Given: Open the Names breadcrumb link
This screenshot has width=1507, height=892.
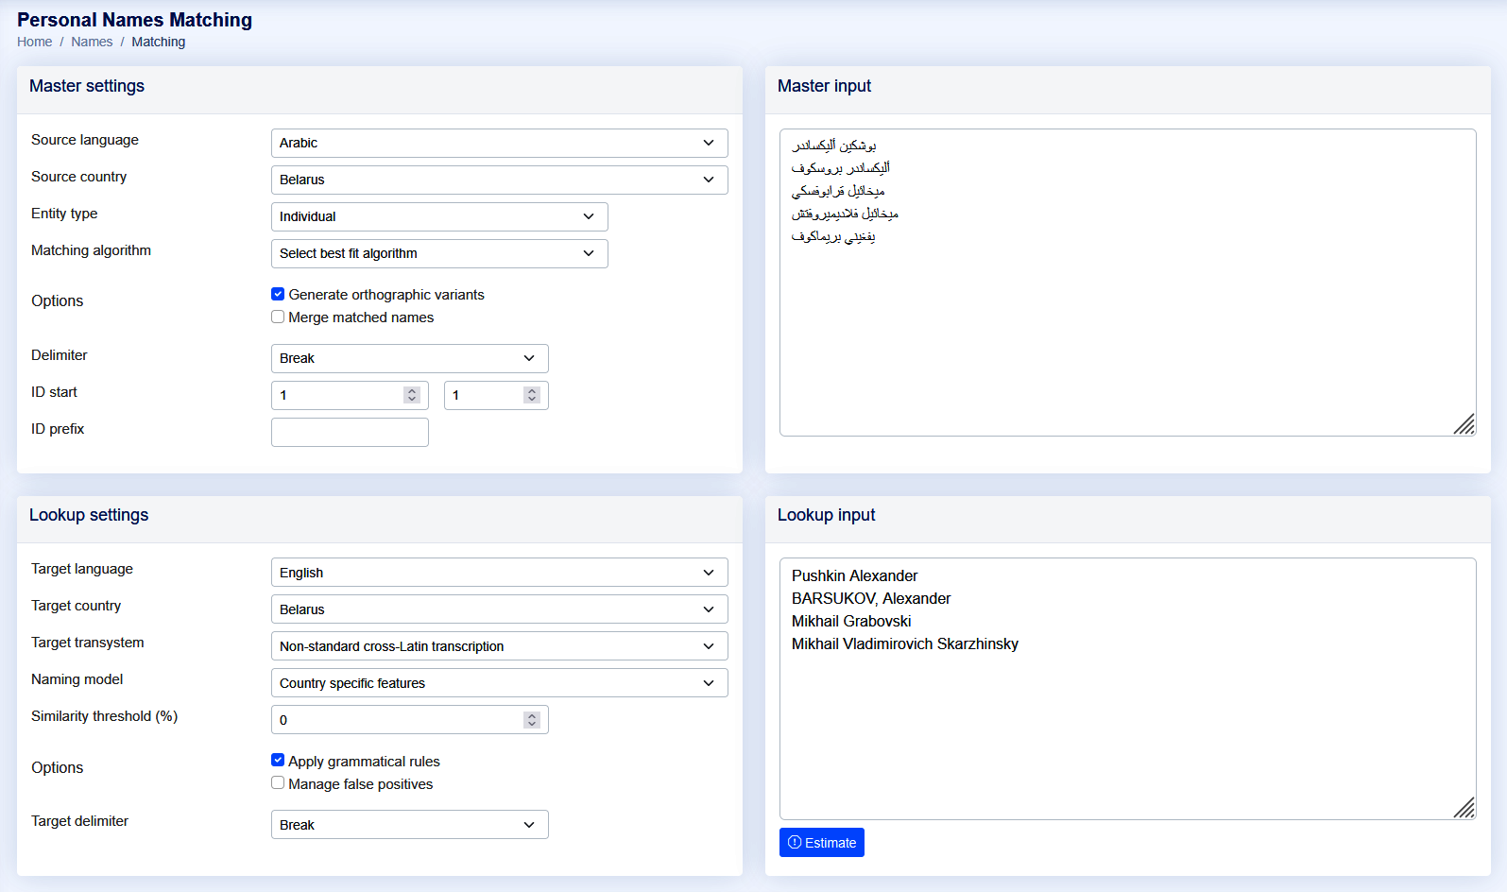Looking at the screenshot, I should 92,42.
